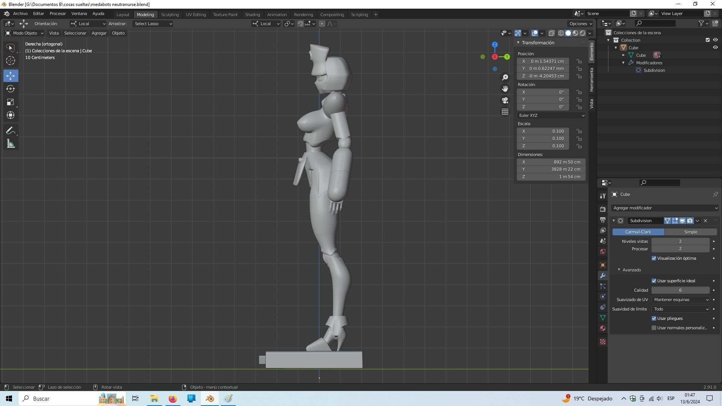This screenshot has width=722, height=406.
Task: Open the Particles properties tab
Action: point(603,286)
